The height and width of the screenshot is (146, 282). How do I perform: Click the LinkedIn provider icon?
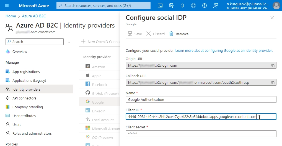pyautogui.click(x=87, y=110)
